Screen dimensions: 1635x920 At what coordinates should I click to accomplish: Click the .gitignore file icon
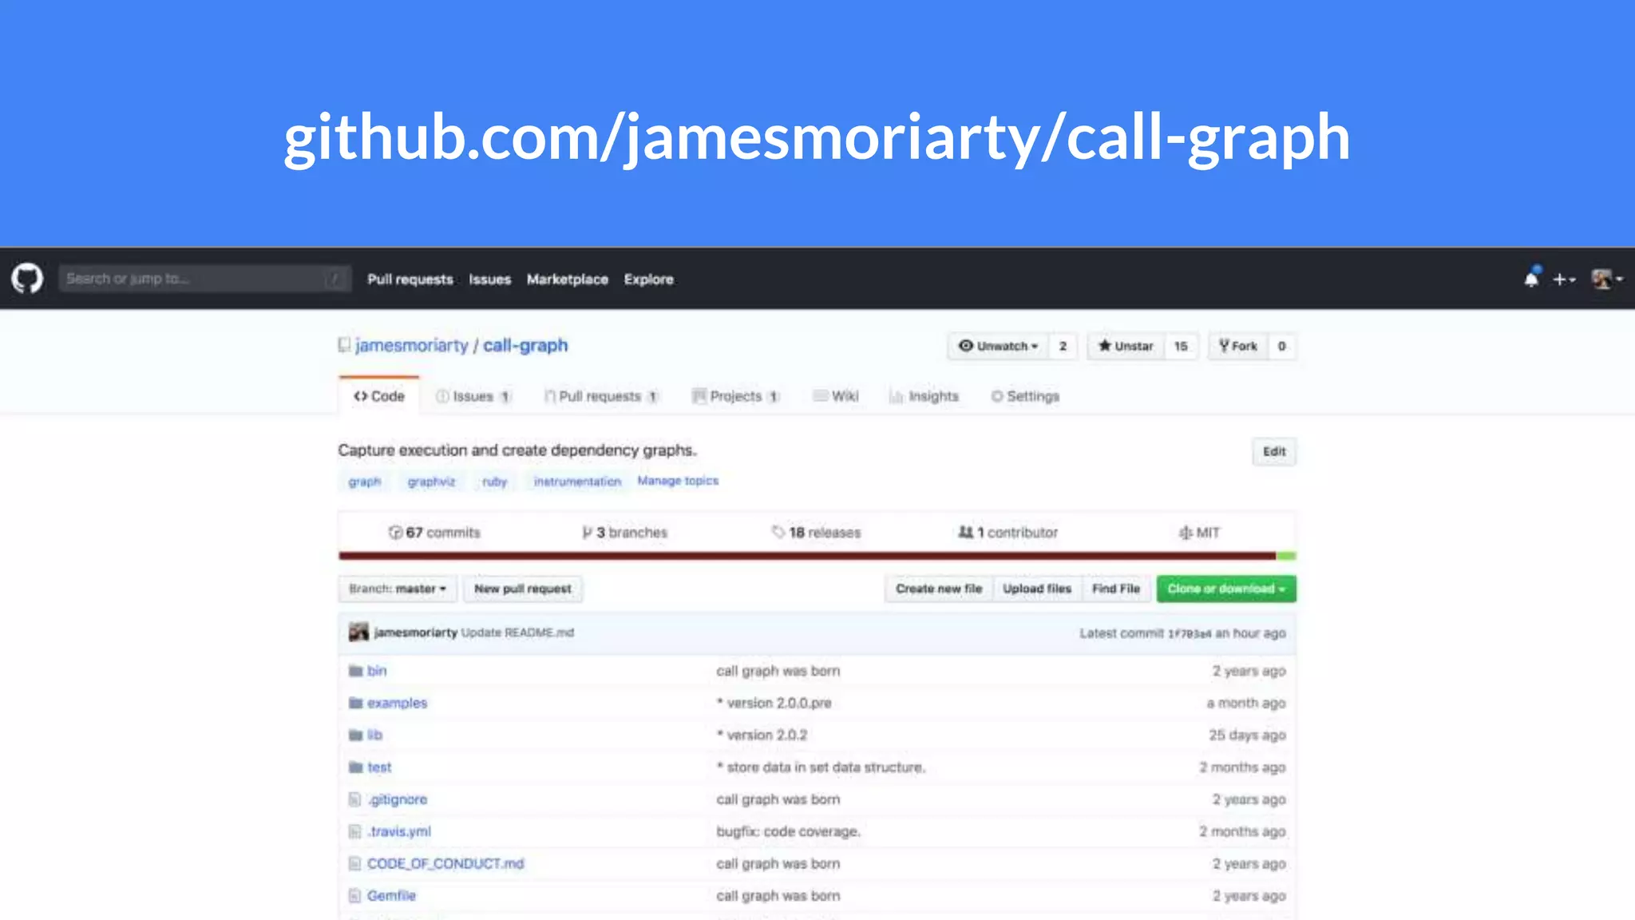coord(355,799)
